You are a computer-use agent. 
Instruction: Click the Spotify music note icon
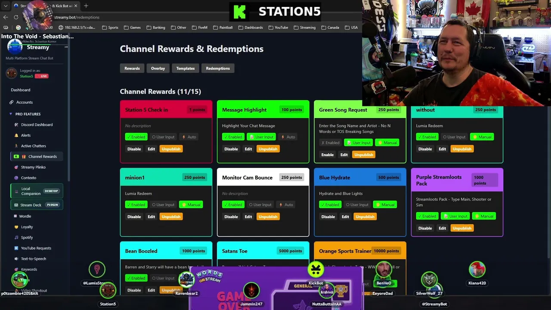16,238
